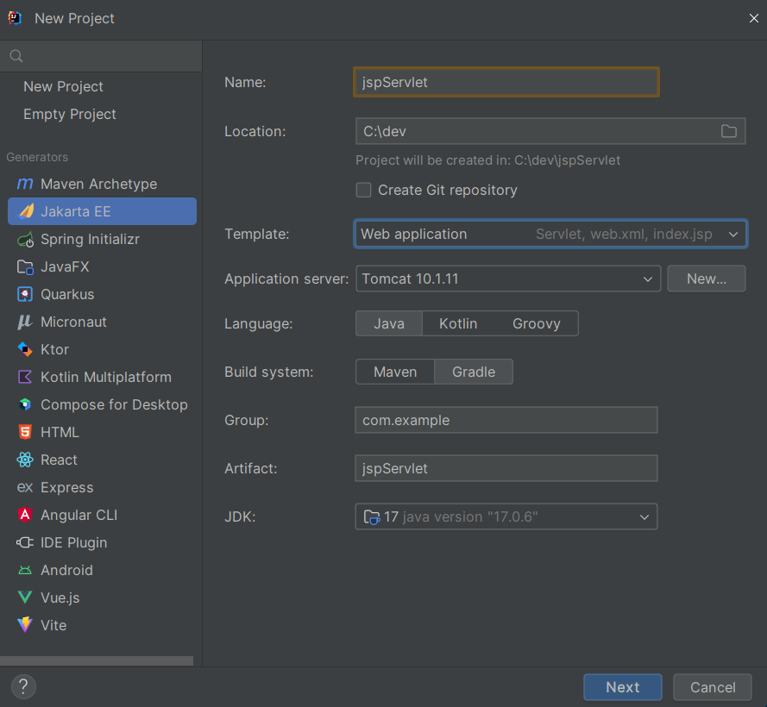The width and height of the screenshot is (767, 707).
Task: Select the Maven Archetype generator icon
Action: [x=25, y=184]
